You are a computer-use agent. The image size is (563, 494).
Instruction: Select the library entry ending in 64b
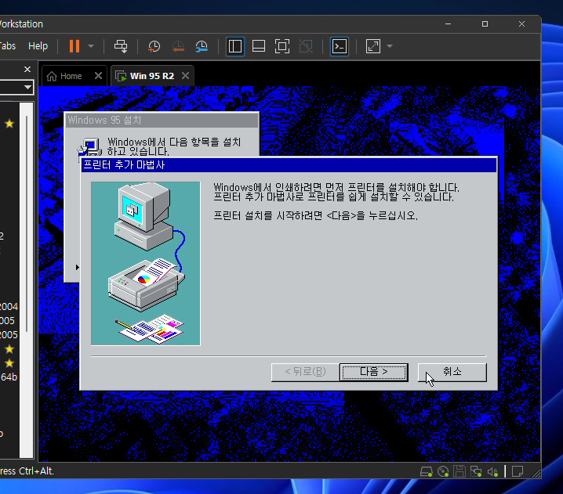[x=9, y=377]
